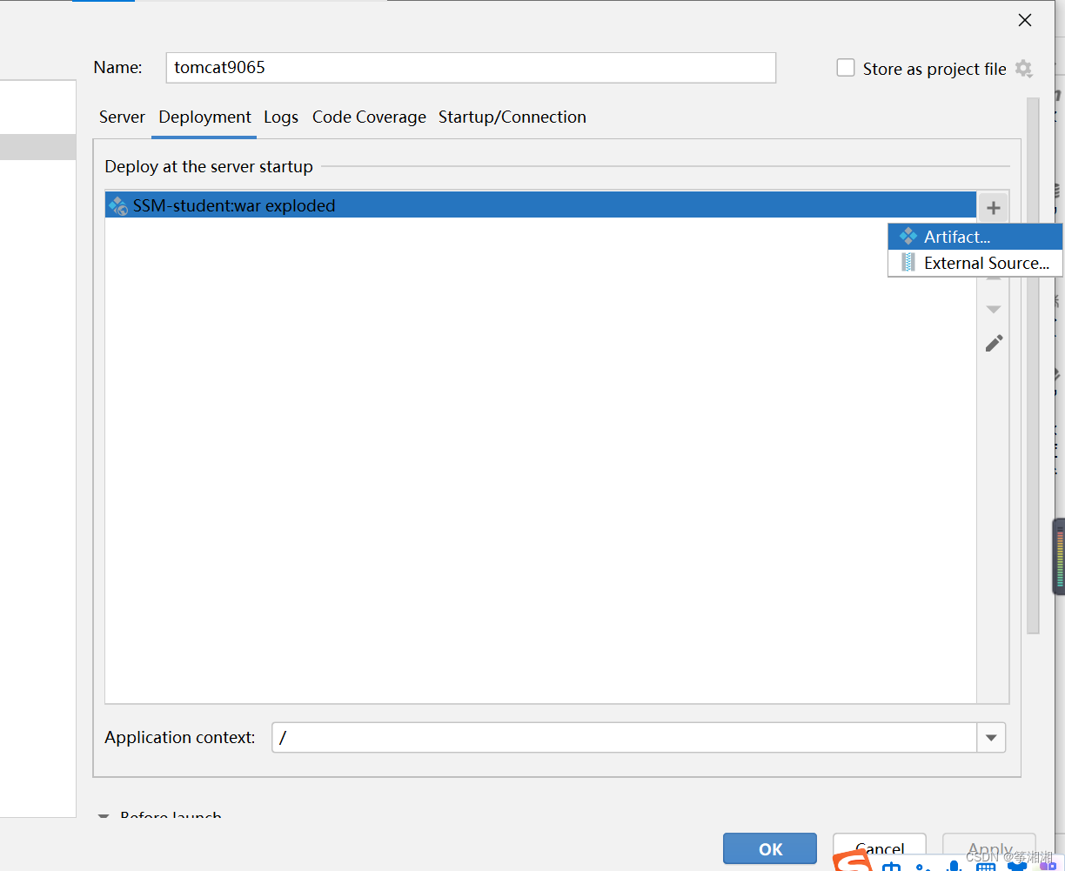Open the gear next to Store as project file
Viewport: 1065px width, 871px height.
tap(1024, 69)
